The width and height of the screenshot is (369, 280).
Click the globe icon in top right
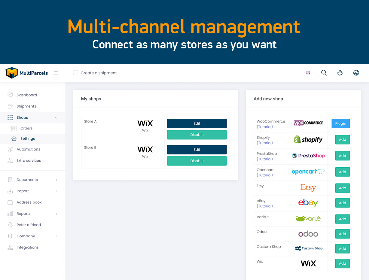(356, 73)
